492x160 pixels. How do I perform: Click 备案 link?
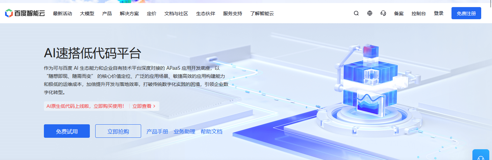(x=399, y=14)
